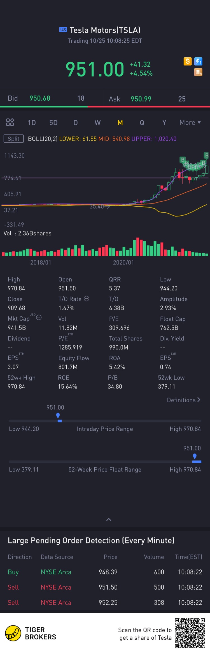The width and height of the screenshot is (210, 654).
Task: Tap the blue lightning quick-trade icon
Action: click(198, 61)
